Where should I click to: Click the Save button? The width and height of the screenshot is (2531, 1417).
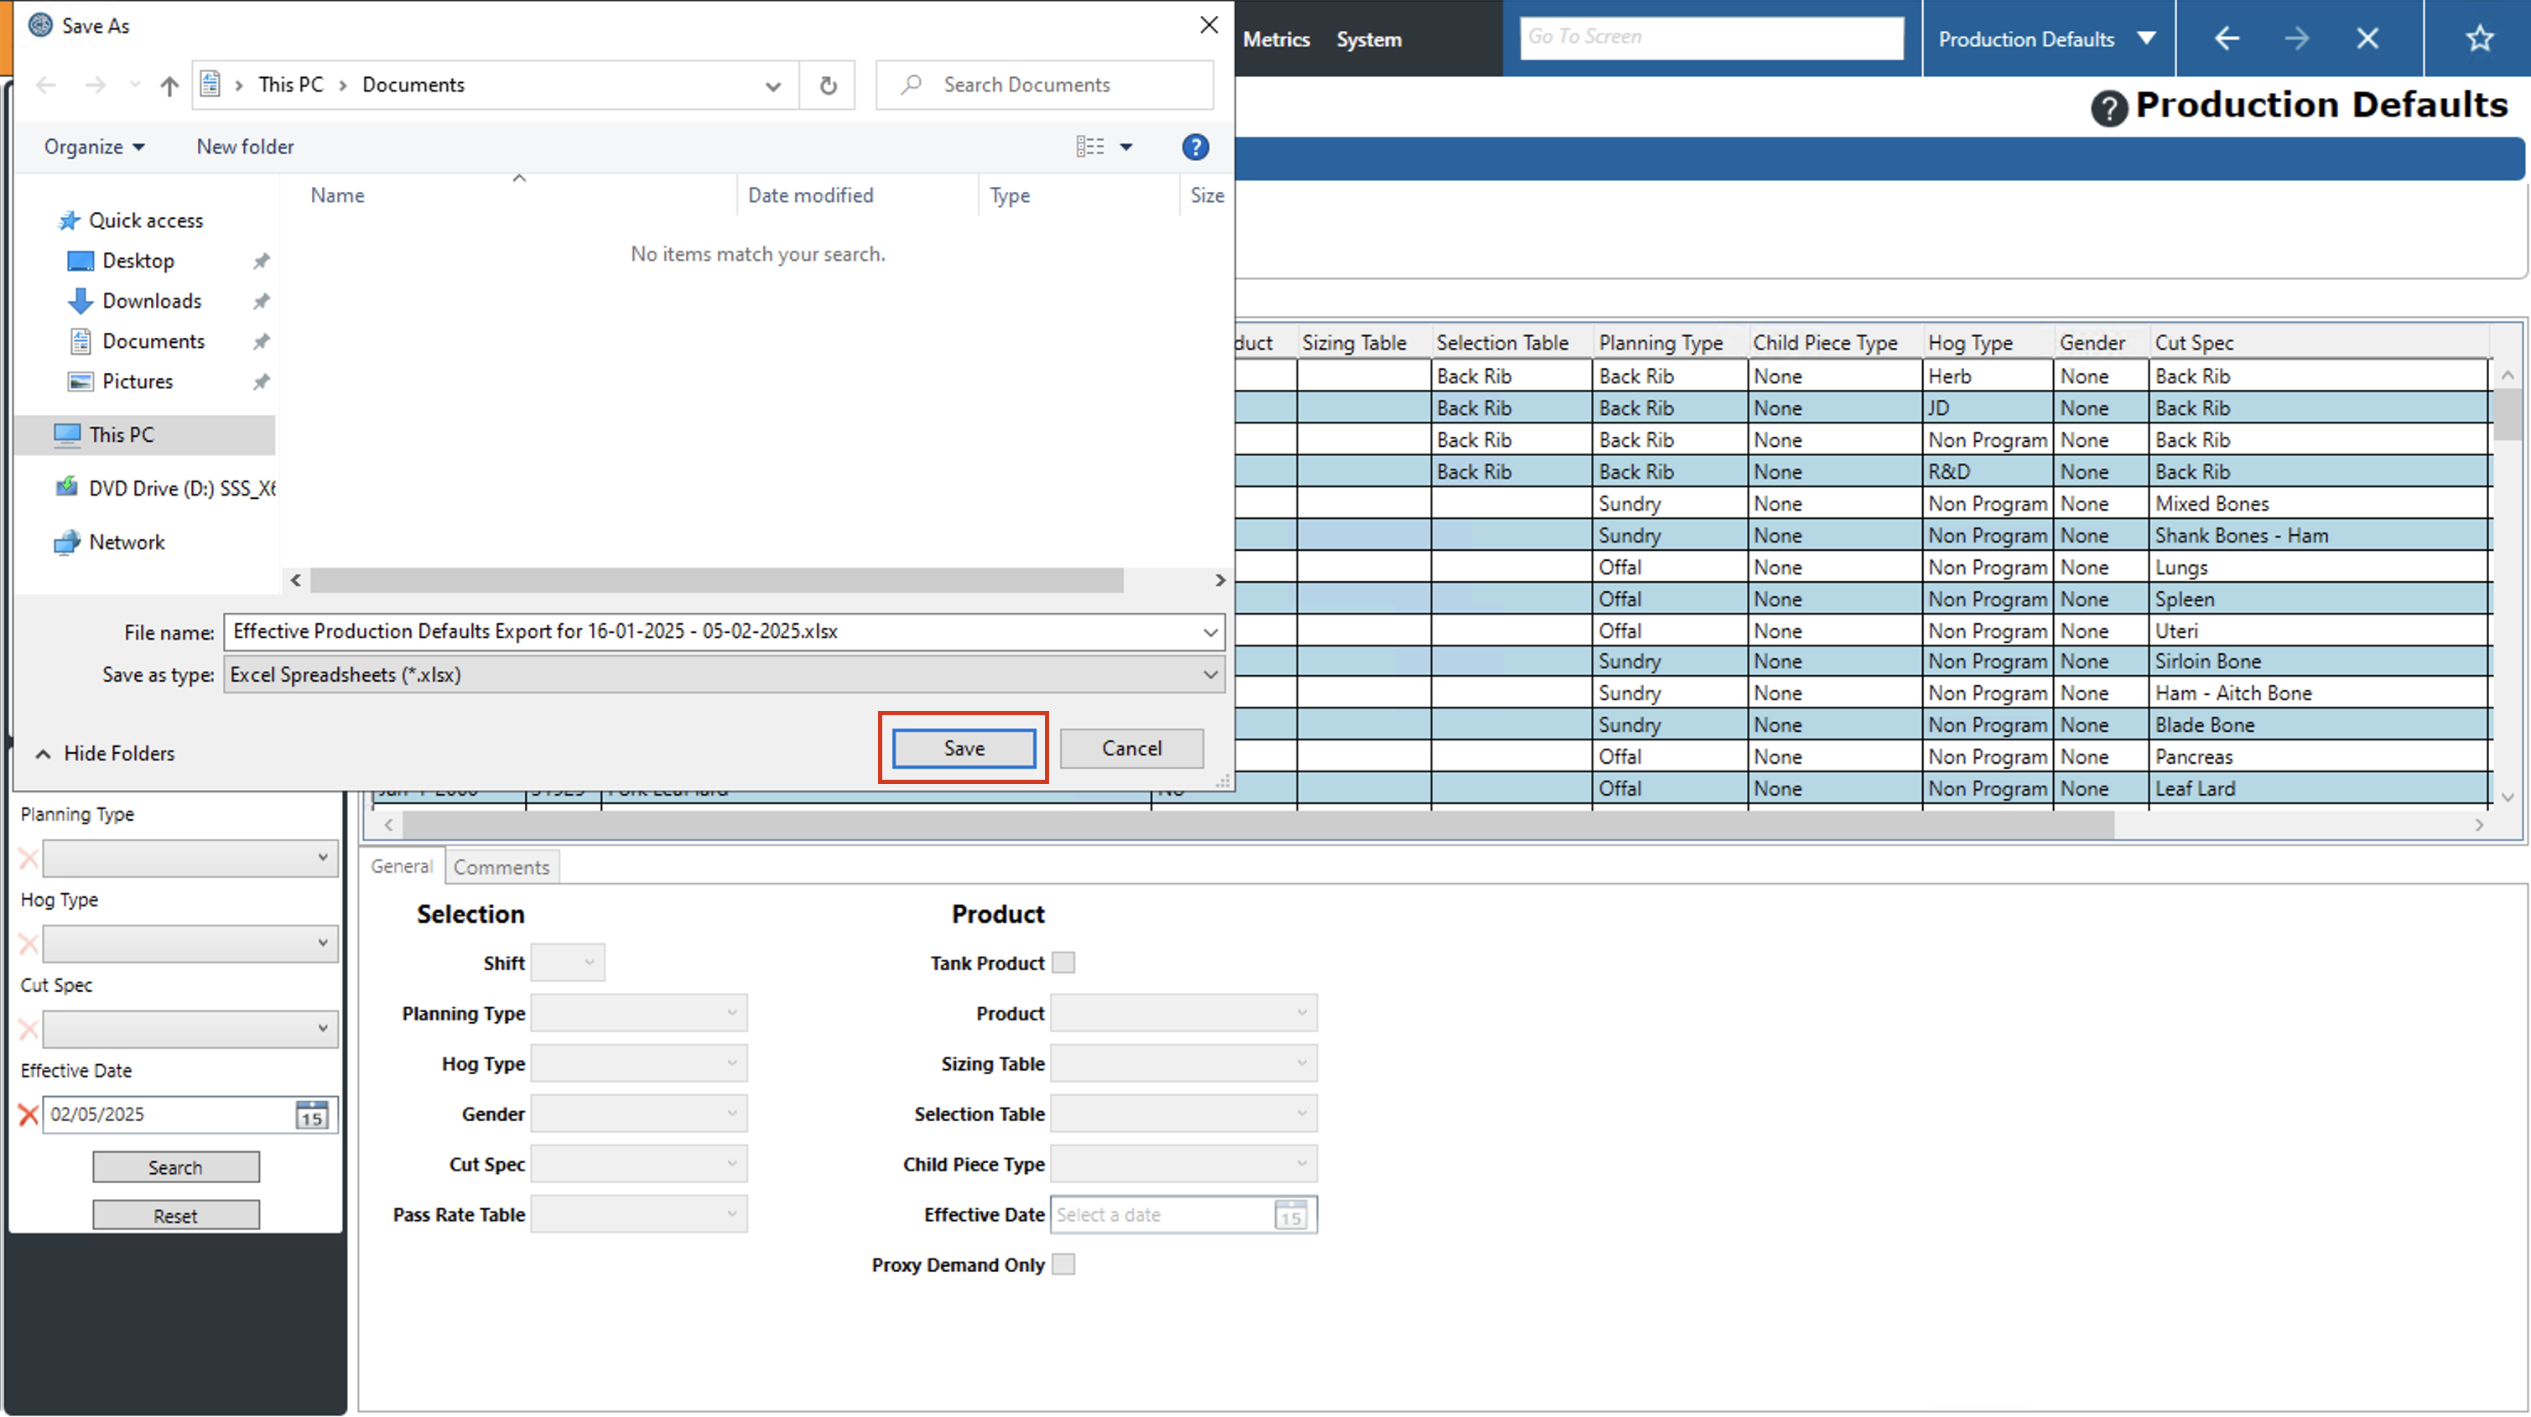click(963, 749)
